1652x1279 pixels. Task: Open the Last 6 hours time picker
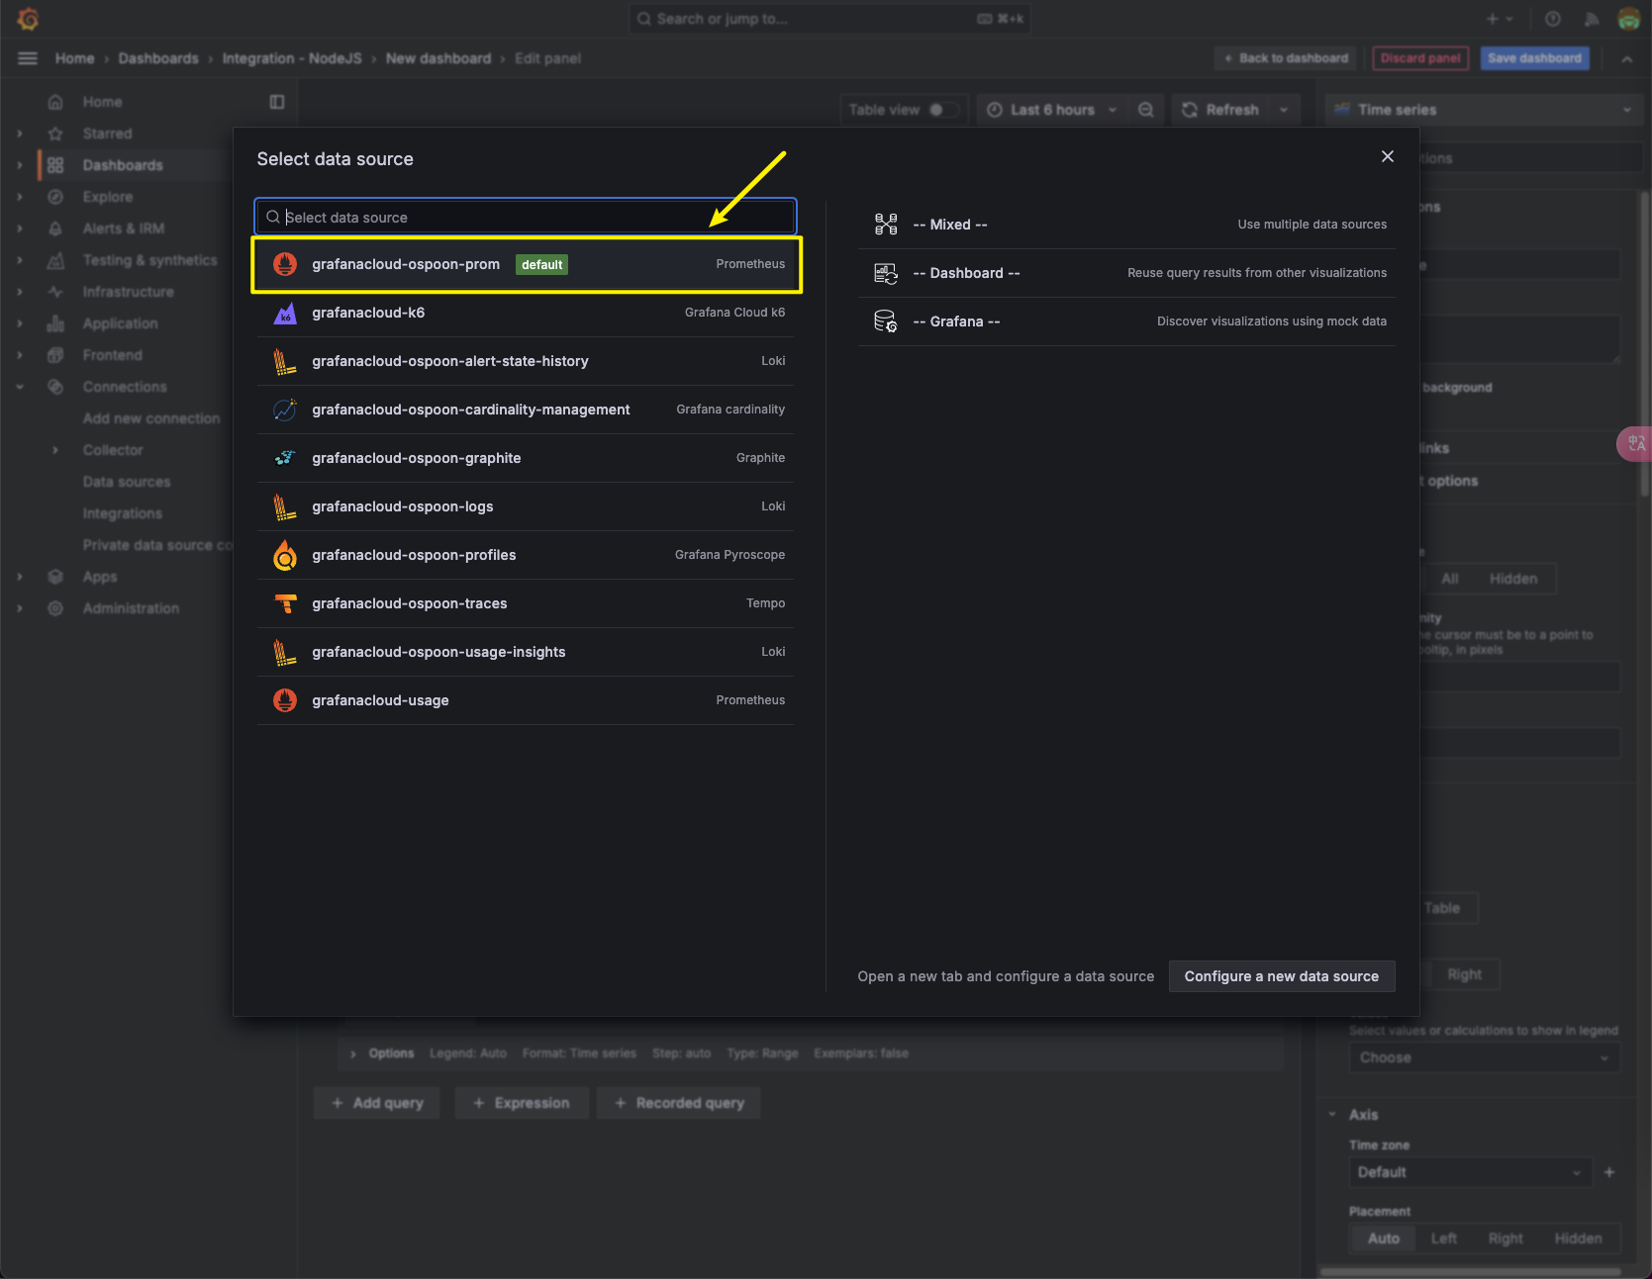[x=1051, y=110]
